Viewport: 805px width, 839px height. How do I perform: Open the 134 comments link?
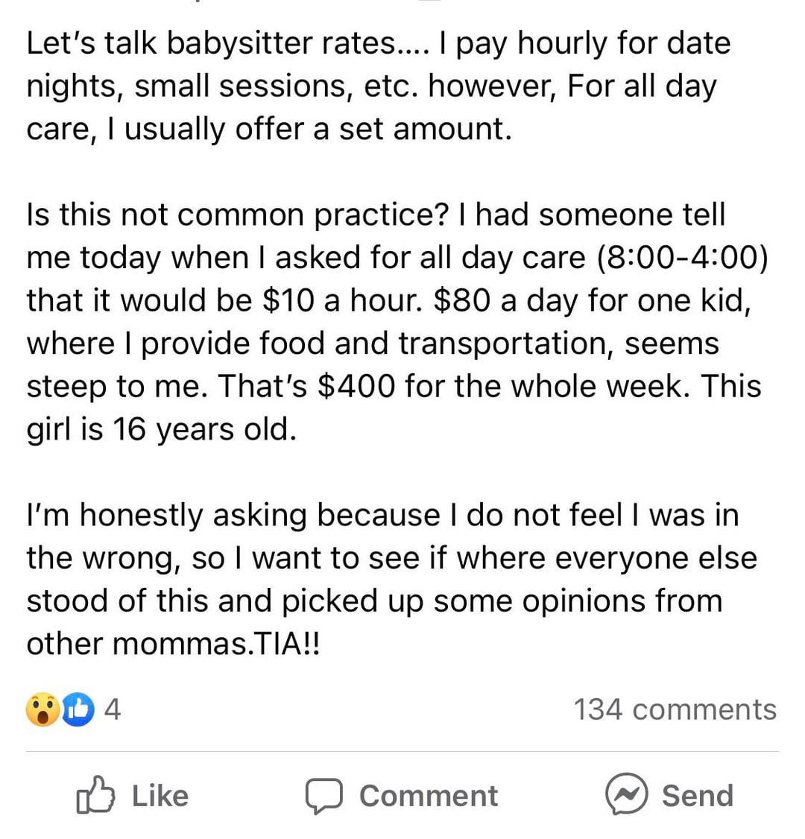(675, 709)
